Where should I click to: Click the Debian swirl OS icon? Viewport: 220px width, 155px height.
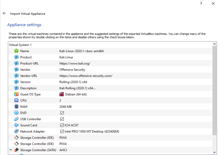[x=62, y=94]
